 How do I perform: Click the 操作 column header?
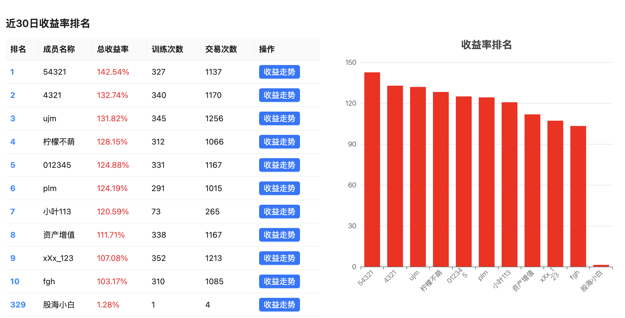point(267,49)
